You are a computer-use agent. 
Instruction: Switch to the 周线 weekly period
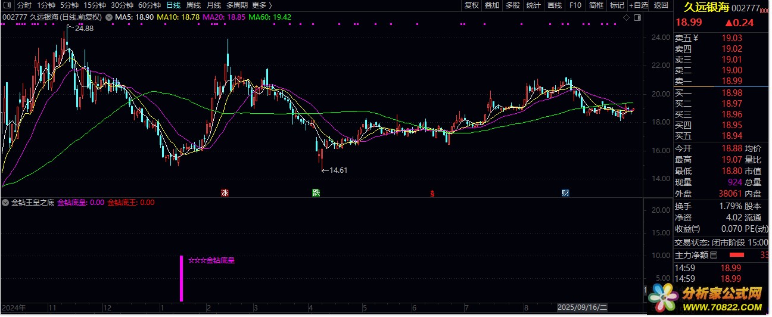pyautogui.click(x=194, y=5)
